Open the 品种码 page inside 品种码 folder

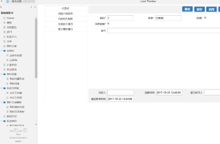coord(13,60)
